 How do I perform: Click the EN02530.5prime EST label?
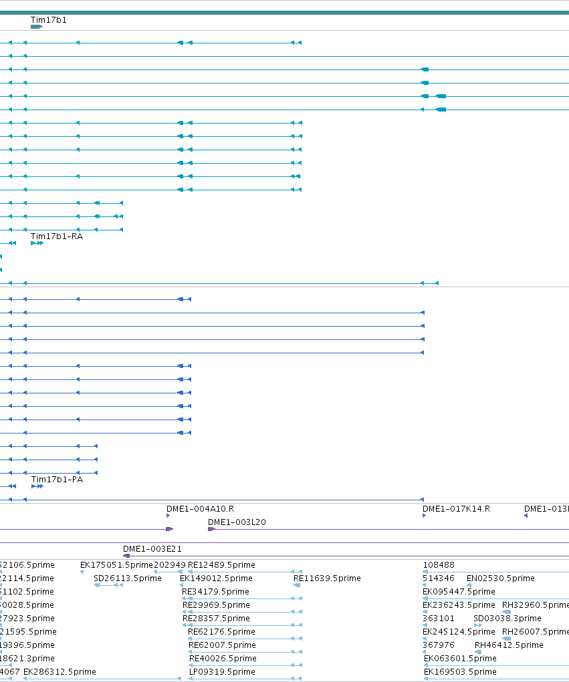tap(501, 578)
